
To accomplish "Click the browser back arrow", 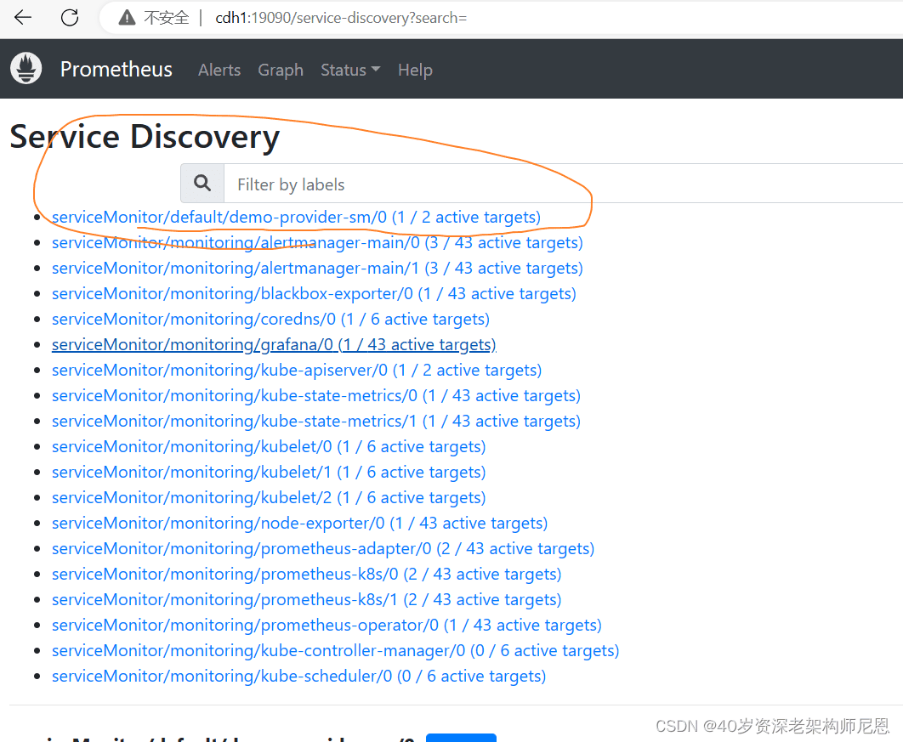I will point(23,18).
